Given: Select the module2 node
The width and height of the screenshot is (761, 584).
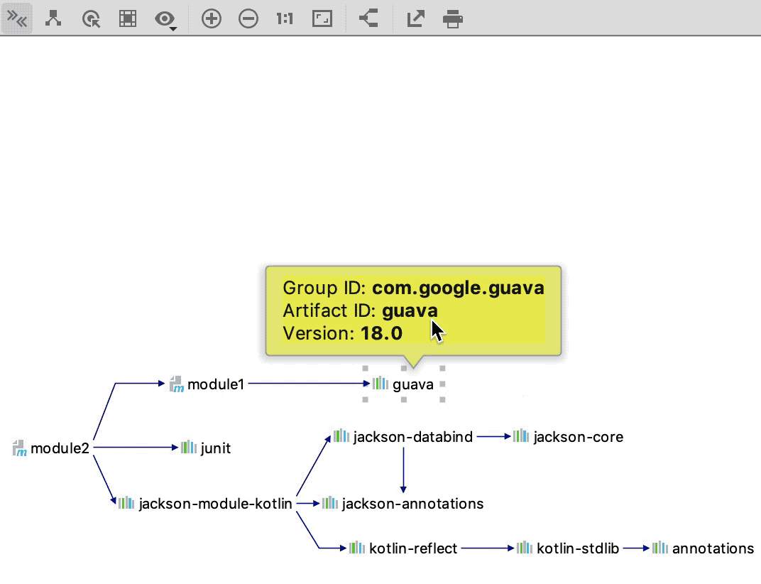Looking at the screenshot, I should (x=50, y=448).
